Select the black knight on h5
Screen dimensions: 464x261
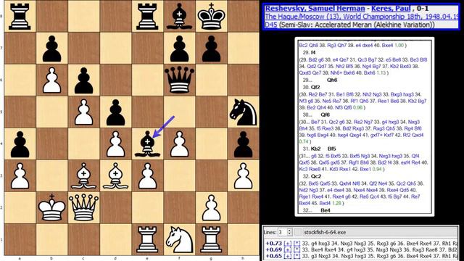(x=244, y=112)
